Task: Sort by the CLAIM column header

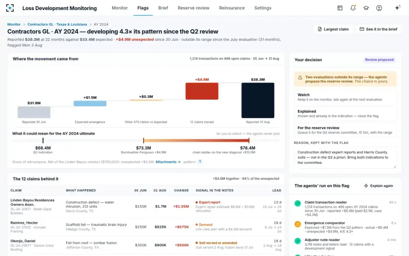Action: 16,190
